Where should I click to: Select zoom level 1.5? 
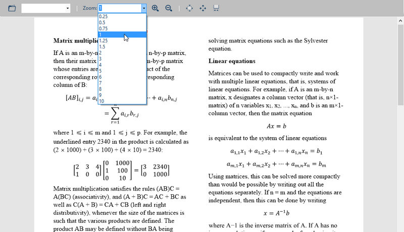[122, 46]
